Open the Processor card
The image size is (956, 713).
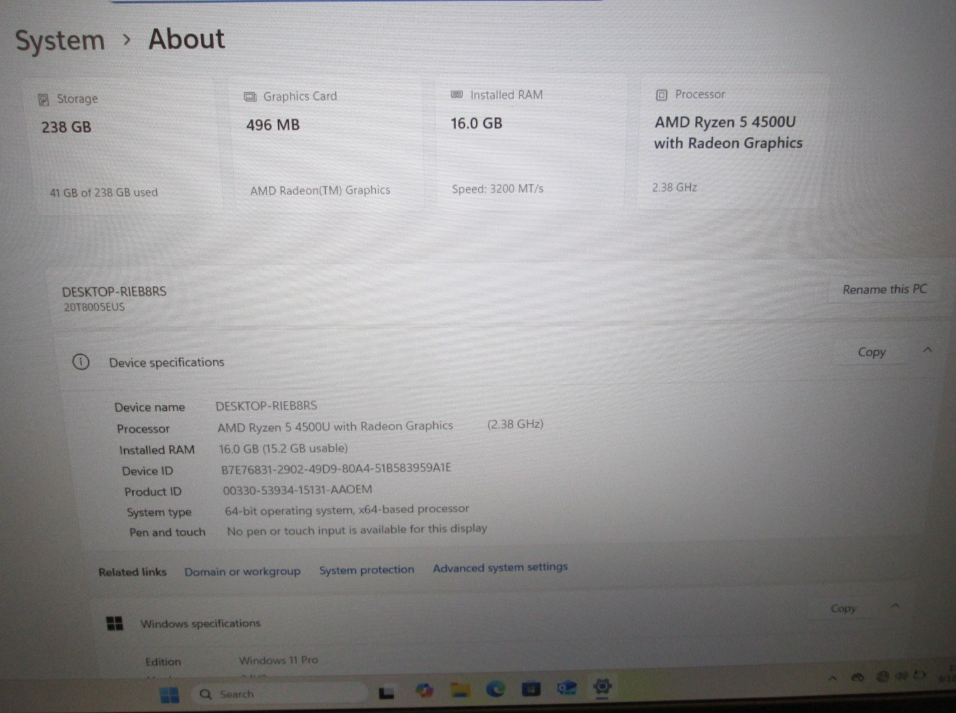(x=733, y=141)
